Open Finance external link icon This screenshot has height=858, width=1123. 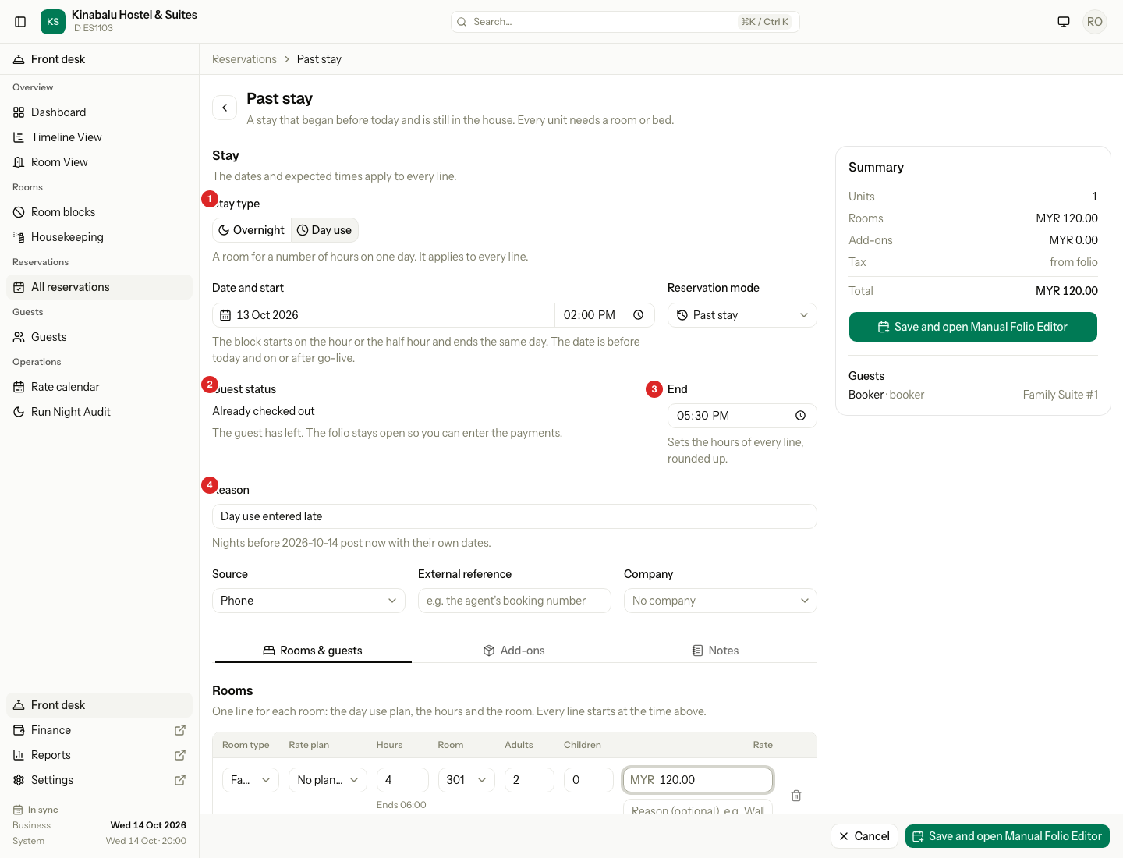[x=180, y=730]
